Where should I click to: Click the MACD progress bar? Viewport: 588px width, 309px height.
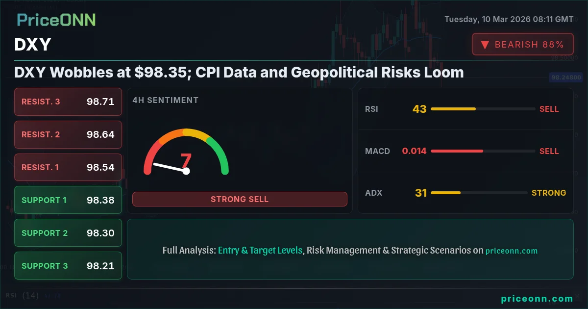point(483,151)
